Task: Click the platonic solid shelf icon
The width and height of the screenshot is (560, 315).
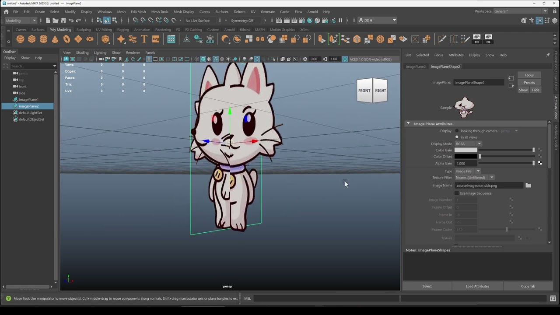Action: point(105,39)
